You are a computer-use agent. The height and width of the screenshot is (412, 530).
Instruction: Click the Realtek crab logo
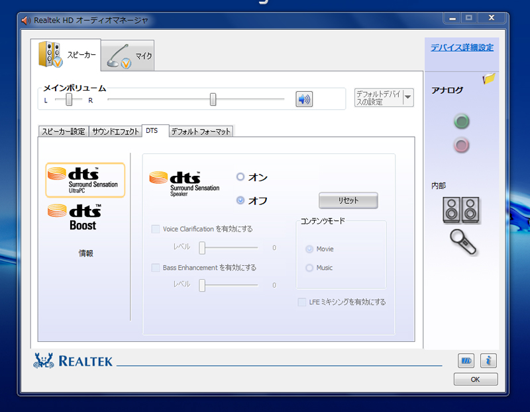[44, 360]
